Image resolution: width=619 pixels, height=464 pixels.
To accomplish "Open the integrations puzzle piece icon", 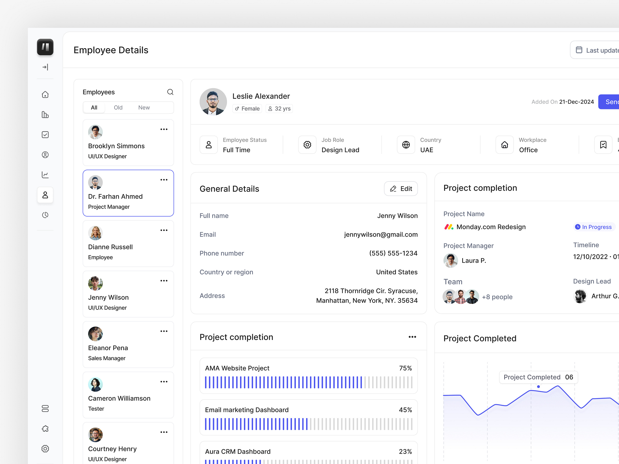I will coord(45,428).
